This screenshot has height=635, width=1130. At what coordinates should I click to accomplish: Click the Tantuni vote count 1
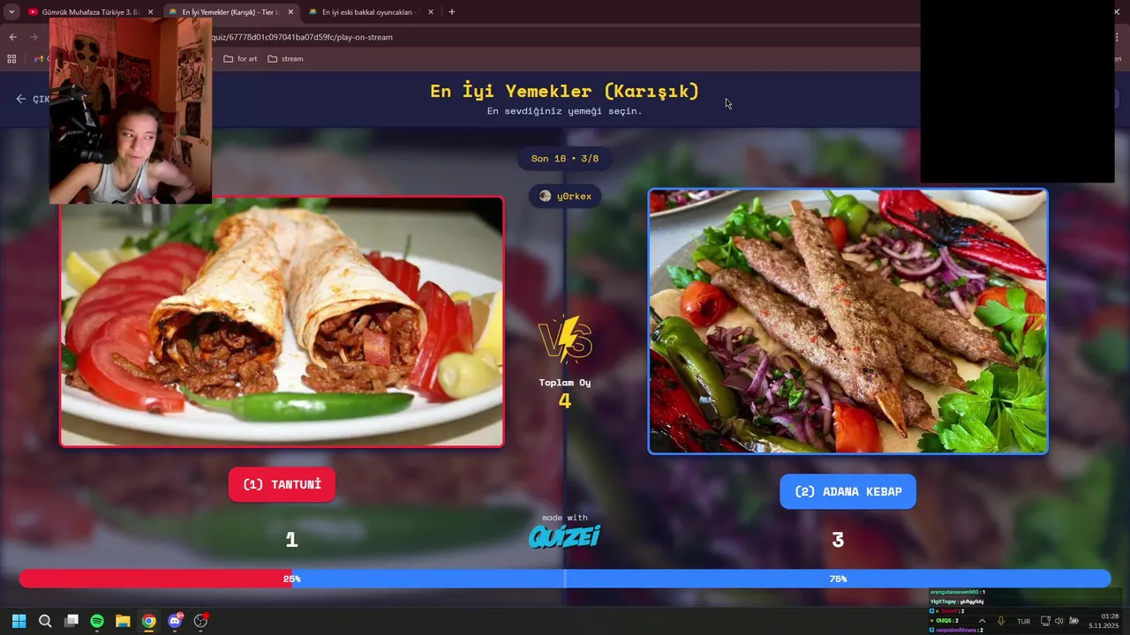pyautogui.click(x=291, y=540)
